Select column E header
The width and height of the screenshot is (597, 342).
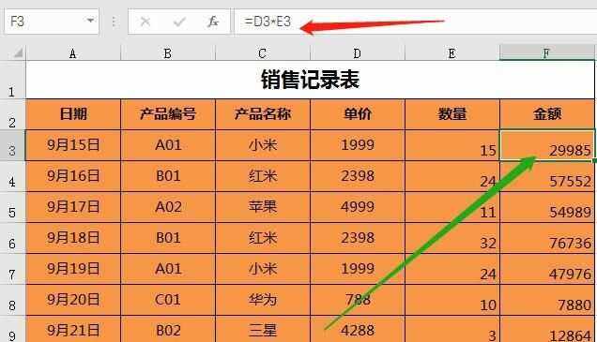[452, 53]
